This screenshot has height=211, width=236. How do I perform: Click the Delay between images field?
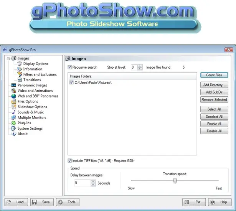(83, 183)
